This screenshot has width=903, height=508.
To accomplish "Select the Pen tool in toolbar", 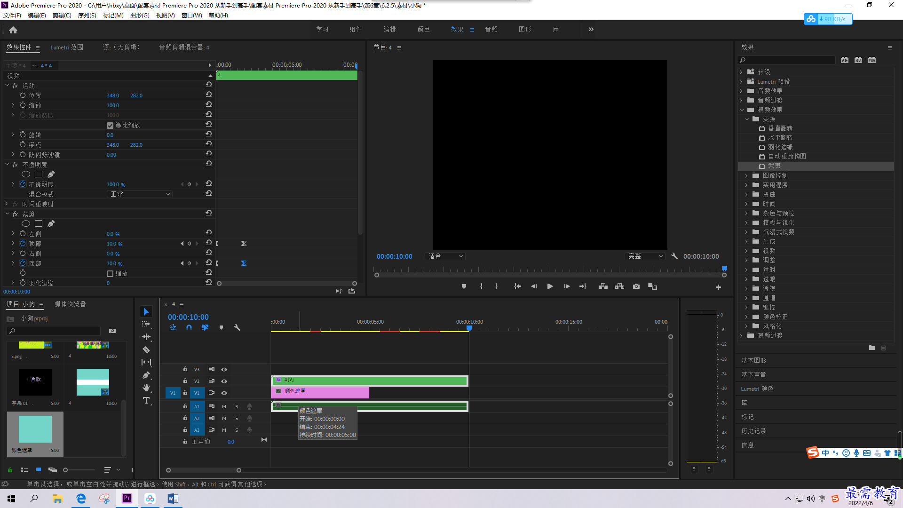I will pyautogui.click(x=146, y=375).
